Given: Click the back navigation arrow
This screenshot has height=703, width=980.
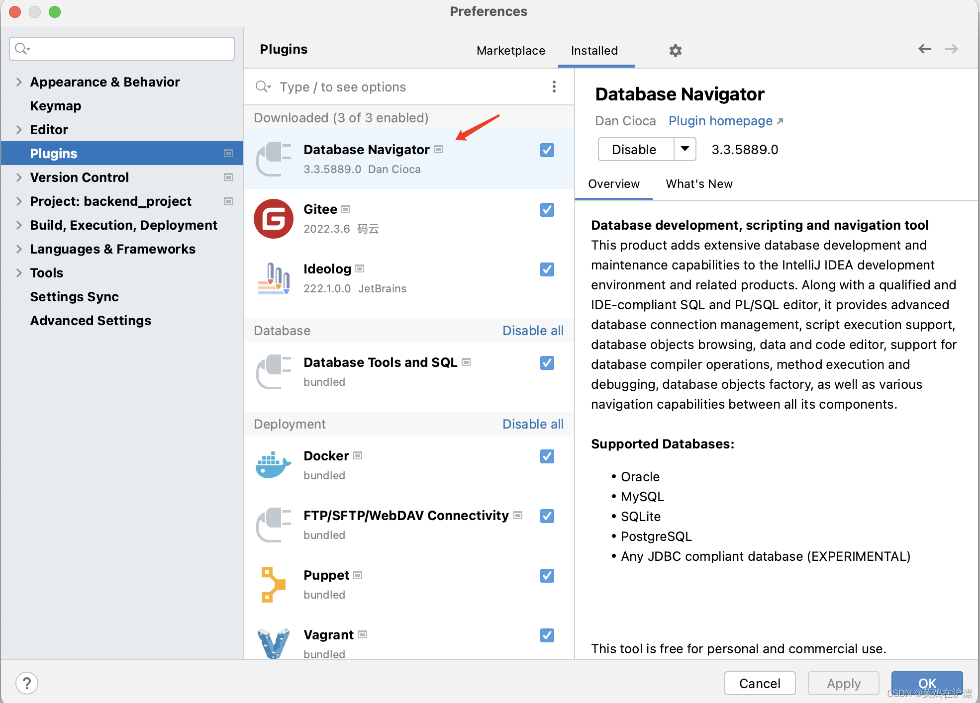Looking at the screenshot, I should pyautogui.click(x=924, y=49).
